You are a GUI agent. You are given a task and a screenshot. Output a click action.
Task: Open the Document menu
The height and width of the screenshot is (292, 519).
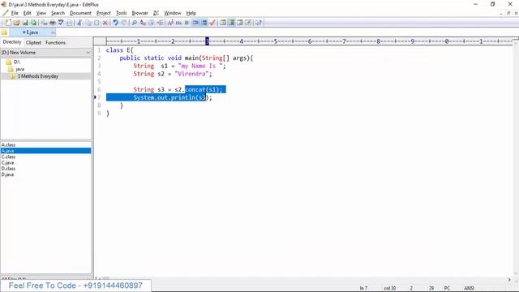80,13
